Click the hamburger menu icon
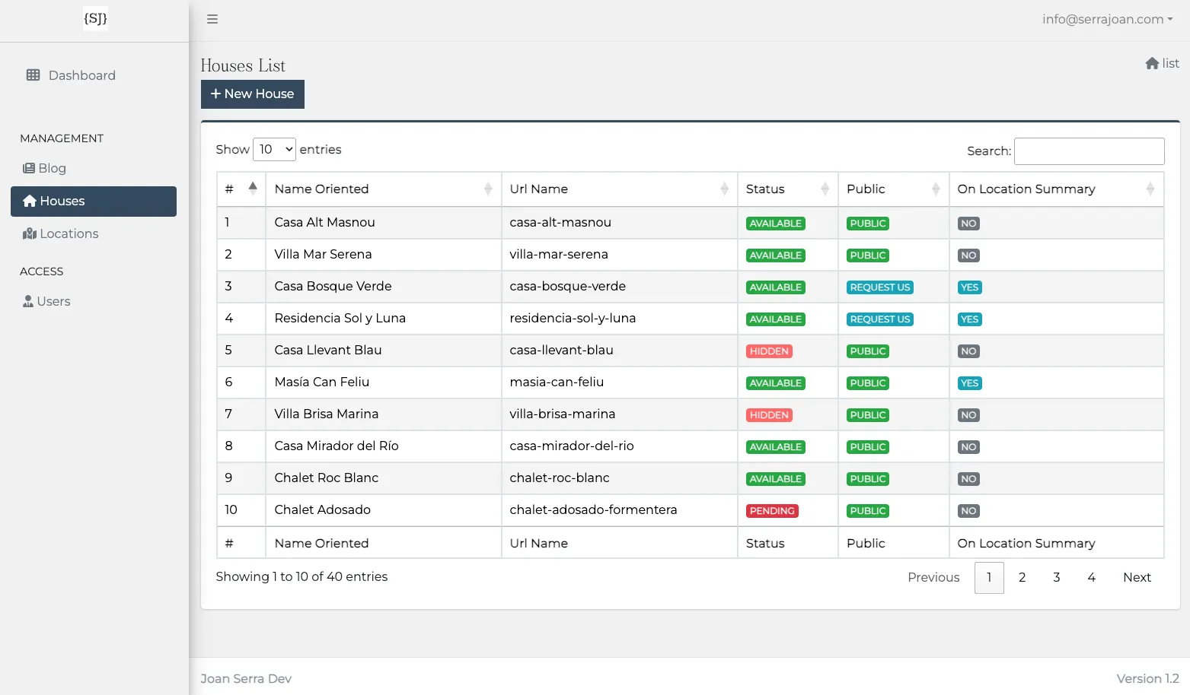 coord(212,19)
